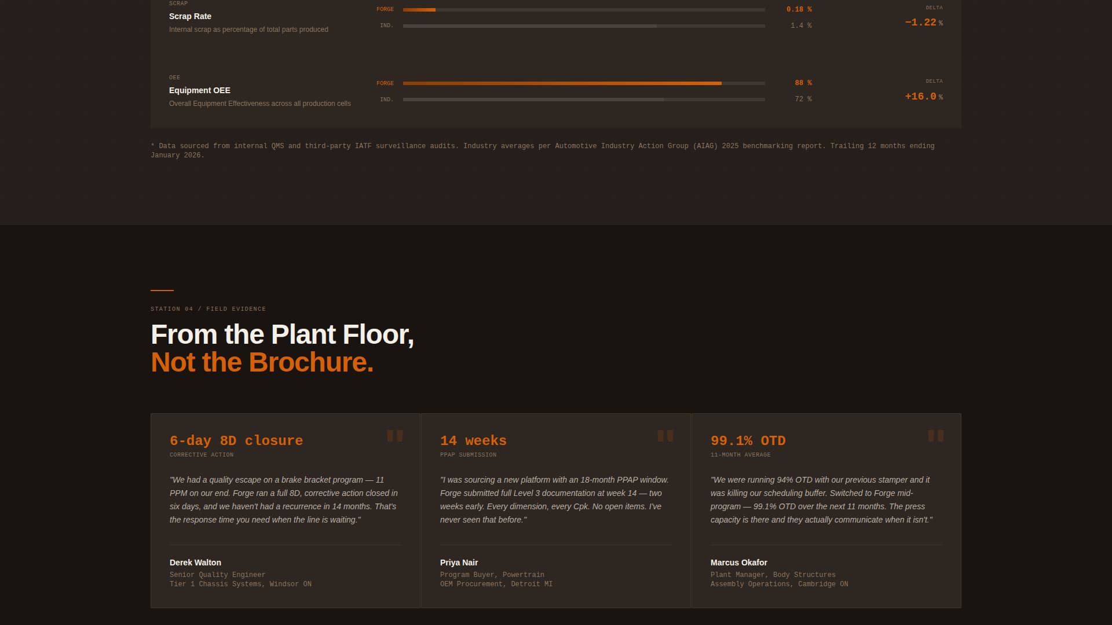The height and width of the screenshot is (625, 1112).
Task: Click the quote mark icon in Derek Walton's card
Action: [x=394, y=436]
